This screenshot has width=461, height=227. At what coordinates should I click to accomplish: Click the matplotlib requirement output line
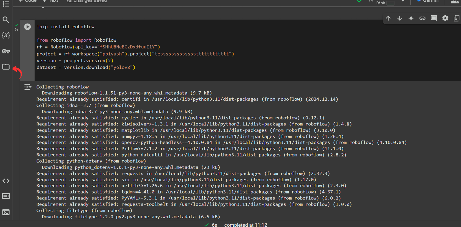pyautogui.click(x=186, y=130)
